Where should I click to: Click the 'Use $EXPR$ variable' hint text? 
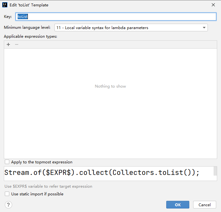click(48, 186)
